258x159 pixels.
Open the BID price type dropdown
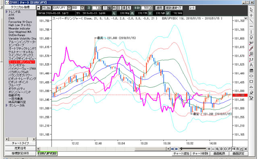click(x=82, y=8)
